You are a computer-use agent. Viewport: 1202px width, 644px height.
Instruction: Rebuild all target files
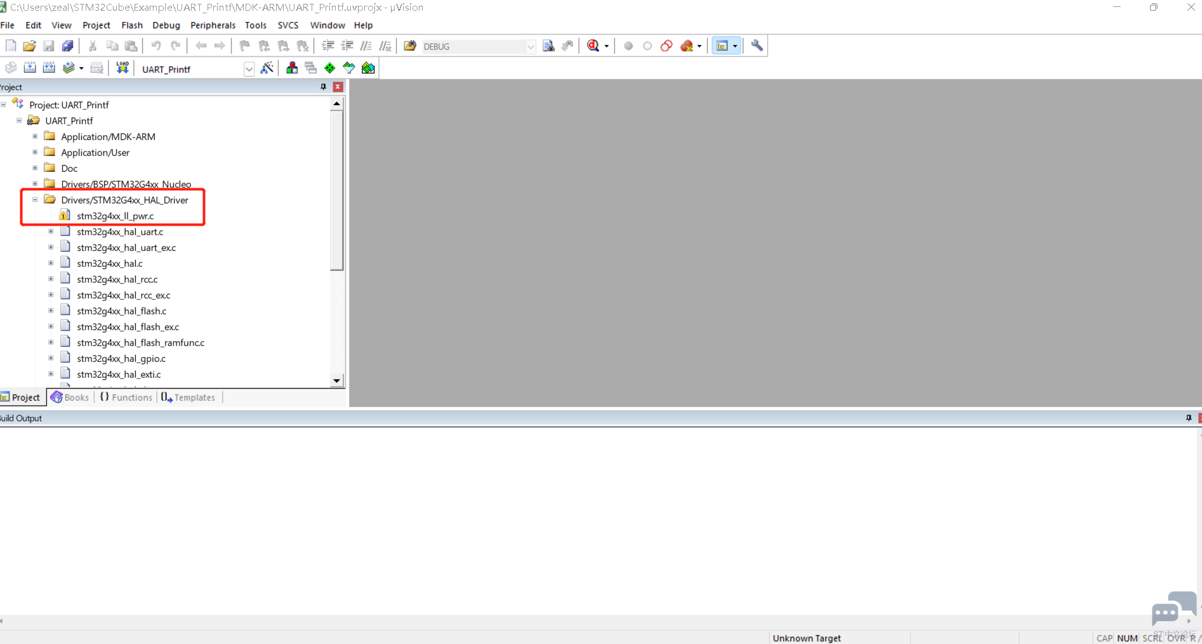click(x=49, y=68)
